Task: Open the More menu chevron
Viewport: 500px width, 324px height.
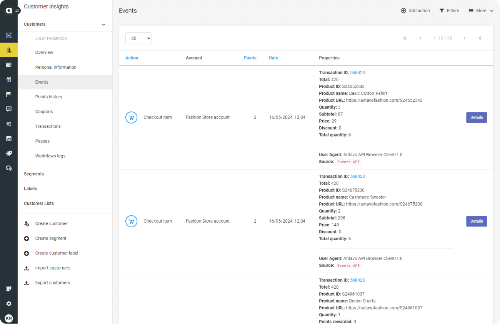Action: tap(492, 11)
